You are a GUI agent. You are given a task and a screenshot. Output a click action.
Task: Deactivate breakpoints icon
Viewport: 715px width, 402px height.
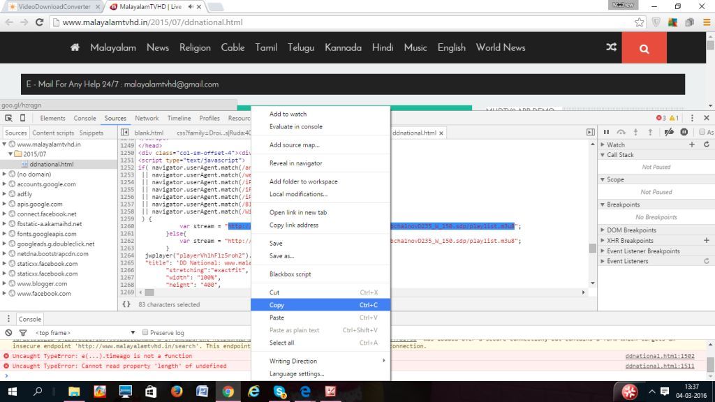(669, 132)
